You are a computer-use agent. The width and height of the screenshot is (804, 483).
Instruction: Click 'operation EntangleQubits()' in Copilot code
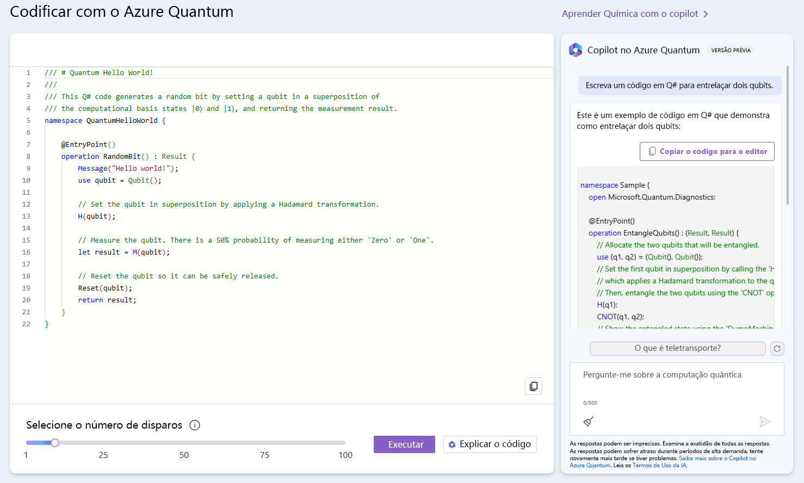(x=664, y=233)
